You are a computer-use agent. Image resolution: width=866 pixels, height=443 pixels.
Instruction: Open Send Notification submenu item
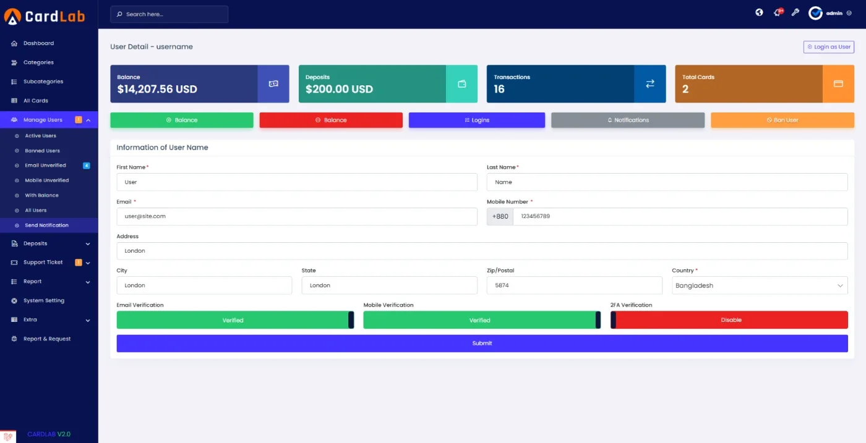(49, 226)
